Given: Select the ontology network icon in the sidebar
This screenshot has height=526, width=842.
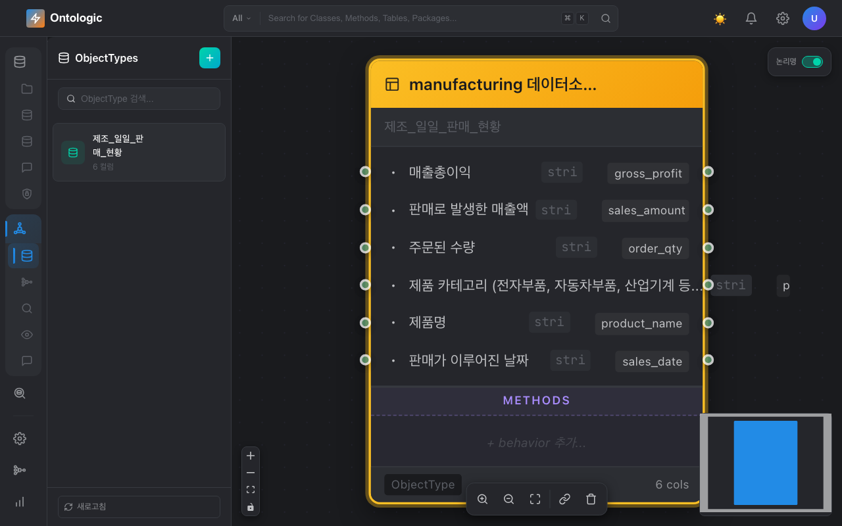Looking at the screenshot, I should 20,229.
